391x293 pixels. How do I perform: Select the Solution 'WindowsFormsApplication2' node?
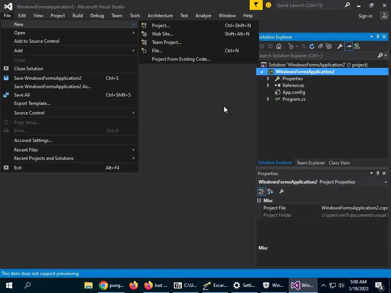(x=318, y=65)
